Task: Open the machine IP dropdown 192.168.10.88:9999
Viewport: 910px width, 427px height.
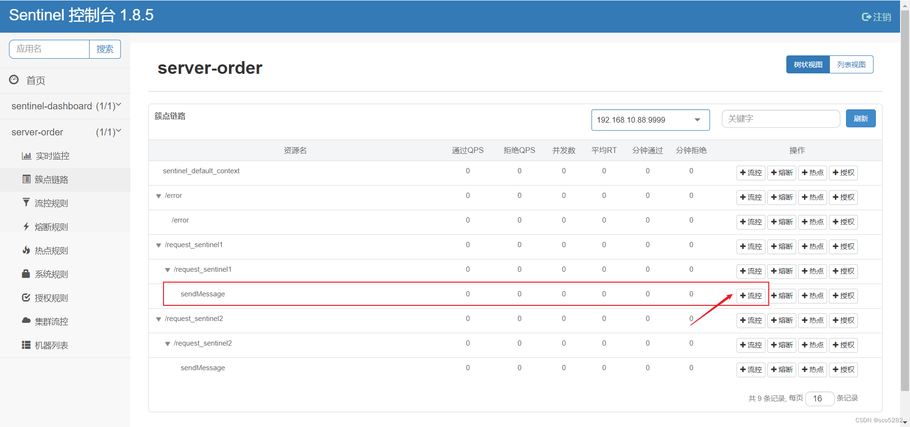Action: (650, 120)
